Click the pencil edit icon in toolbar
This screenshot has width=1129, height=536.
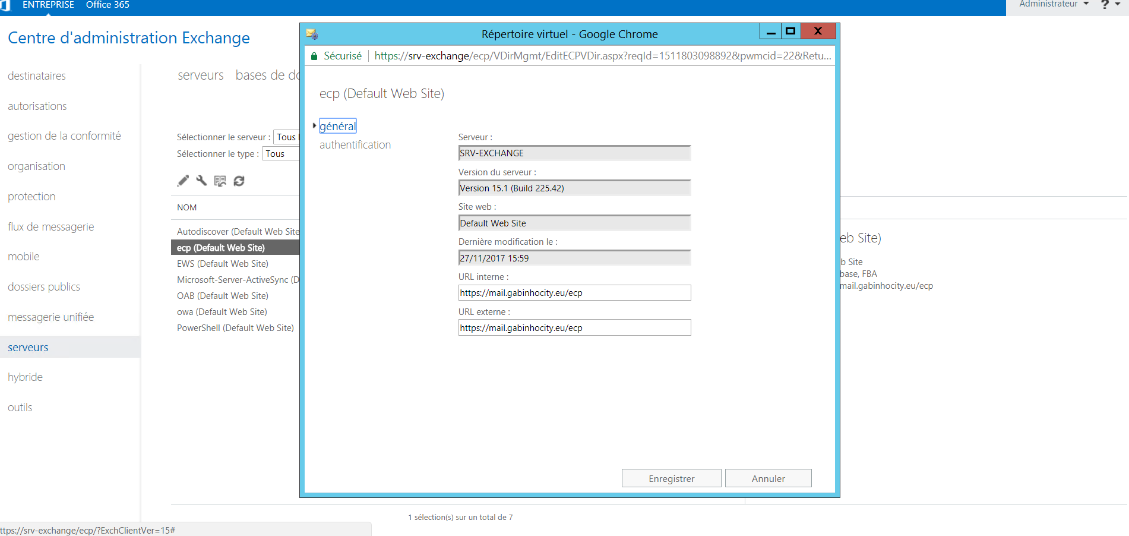pyautogui.click(x=183, y=181)
